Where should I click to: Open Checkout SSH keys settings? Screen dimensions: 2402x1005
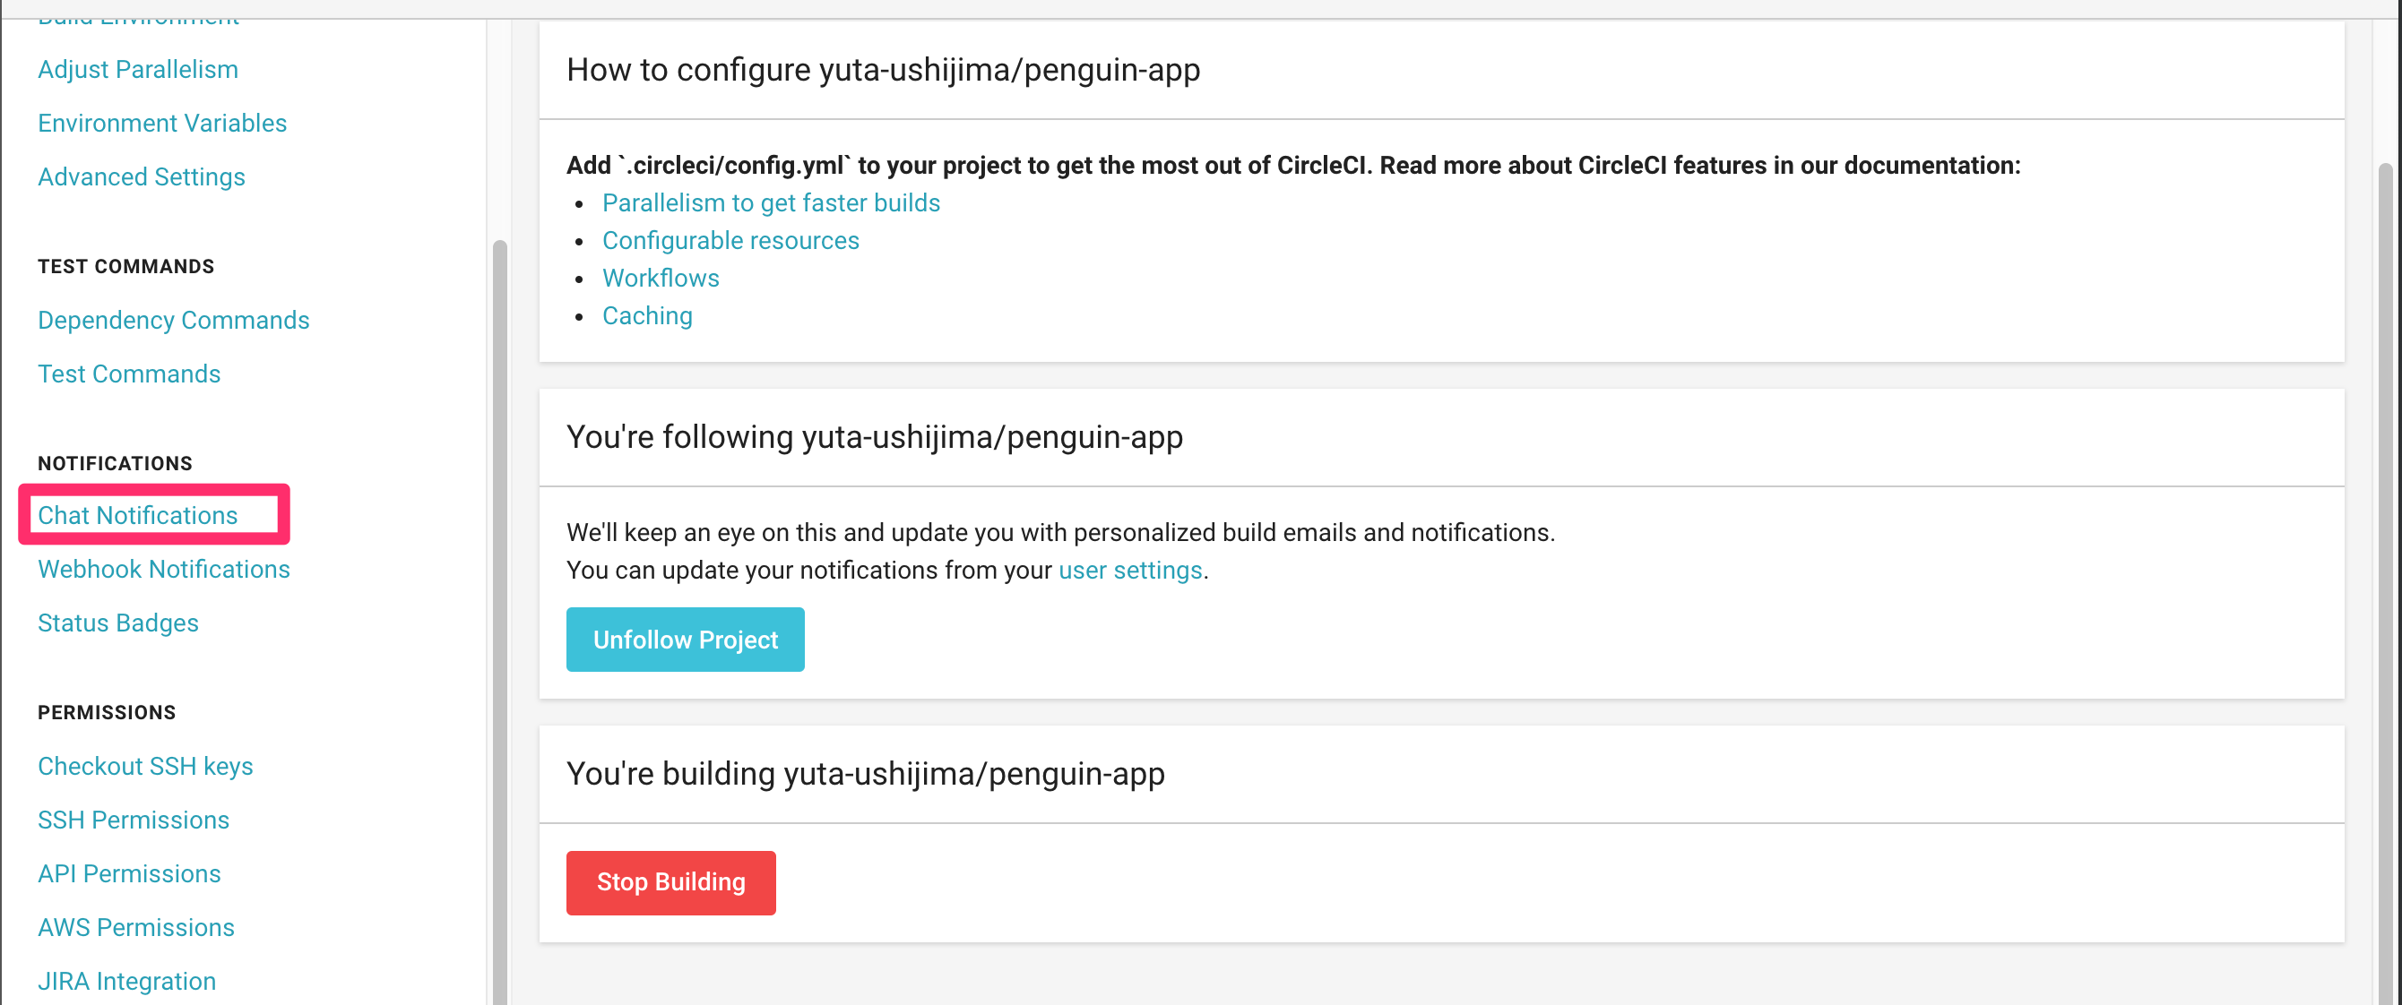[x=144, y=766]
